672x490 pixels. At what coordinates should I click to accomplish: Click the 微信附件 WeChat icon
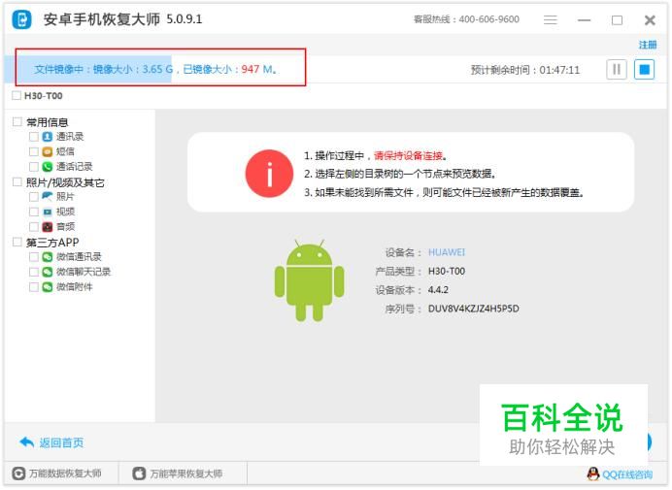point(48,287)
